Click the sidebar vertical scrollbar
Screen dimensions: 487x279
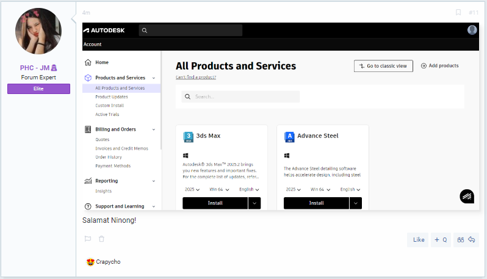pyautogui.click(x=161, y=100)
